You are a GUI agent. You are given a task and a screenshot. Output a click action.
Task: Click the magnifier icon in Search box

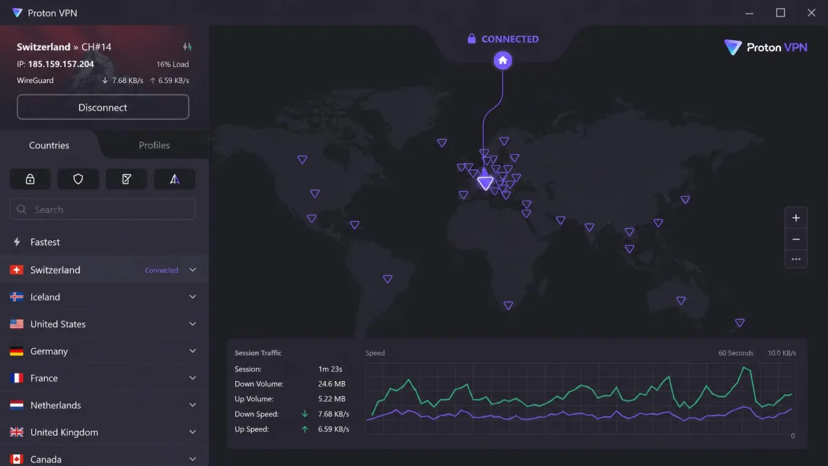(x=21, y=210)
